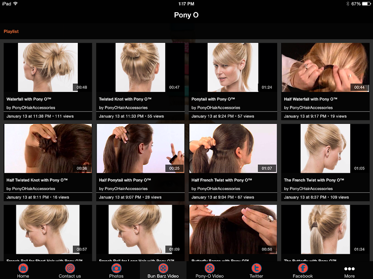Tap the More three-dots icon
Image resolution: width=373 pixels, height=279 pixels.
[349, 269]
